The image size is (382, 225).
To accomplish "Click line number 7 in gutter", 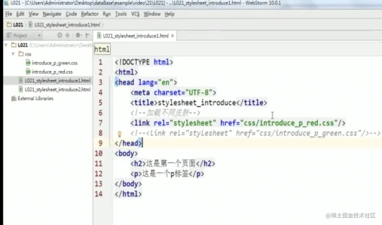I will pyautogui.click(x=100, y=123).
